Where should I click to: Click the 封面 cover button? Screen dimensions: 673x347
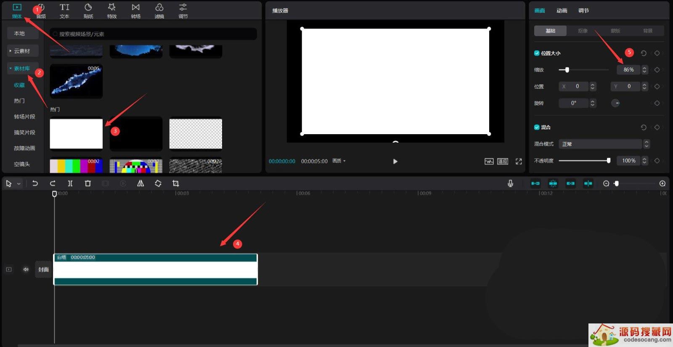point(43,269)
